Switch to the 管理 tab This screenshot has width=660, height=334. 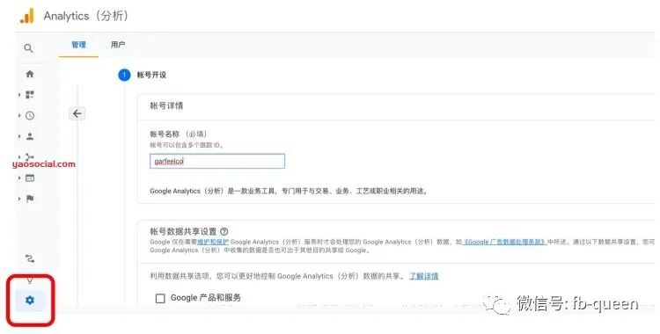(x=78, y=45)
